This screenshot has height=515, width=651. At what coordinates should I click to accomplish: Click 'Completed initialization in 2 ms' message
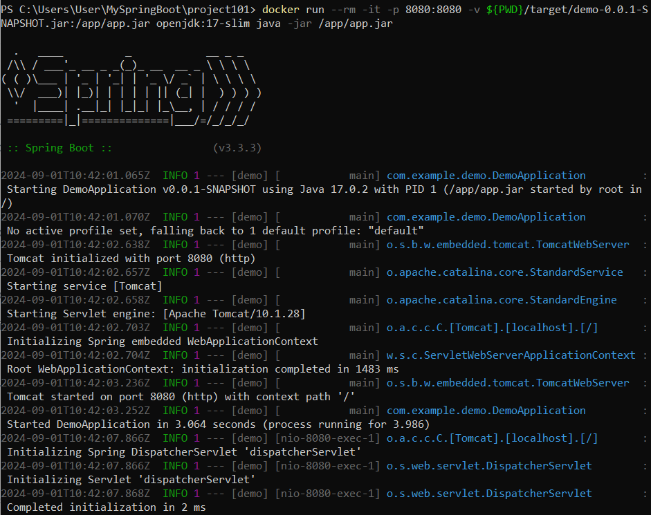107,507
